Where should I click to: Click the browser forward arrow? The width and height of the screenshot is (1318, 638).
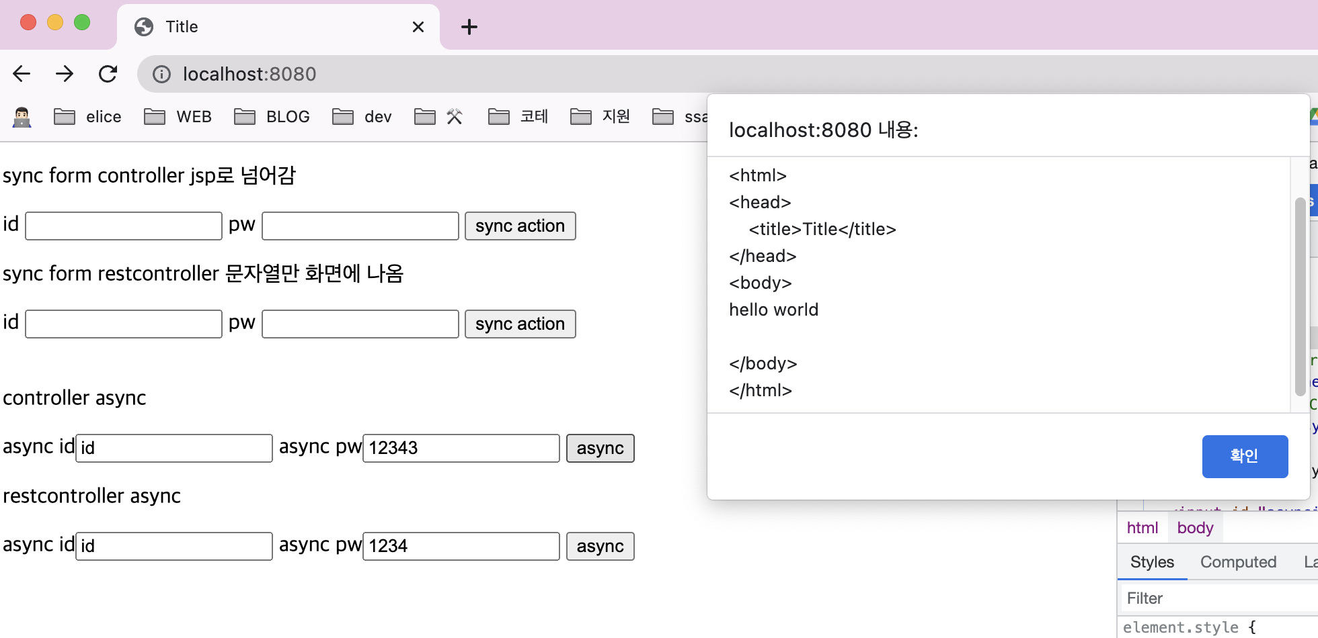[65, 74]
